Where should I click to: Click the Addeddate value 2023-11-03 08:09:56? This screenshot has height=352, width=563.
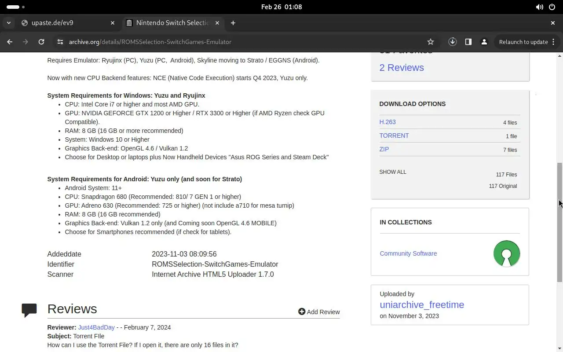click(x=184, y=254)
